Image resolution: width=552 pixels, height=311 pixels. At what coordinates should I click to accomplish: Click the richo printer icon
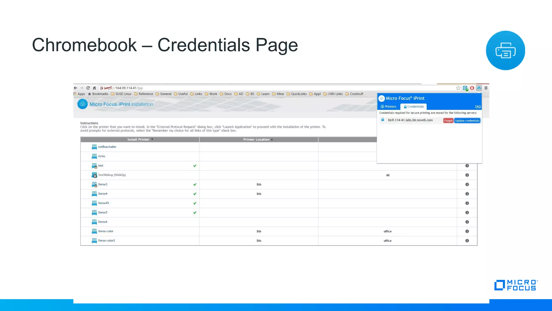(94, 156)
